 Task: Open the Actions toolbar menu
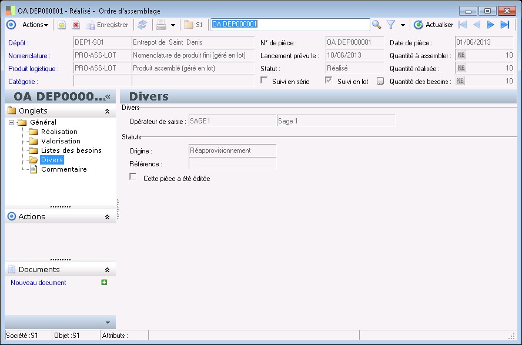pyautogui.click(x=35, y=25)
